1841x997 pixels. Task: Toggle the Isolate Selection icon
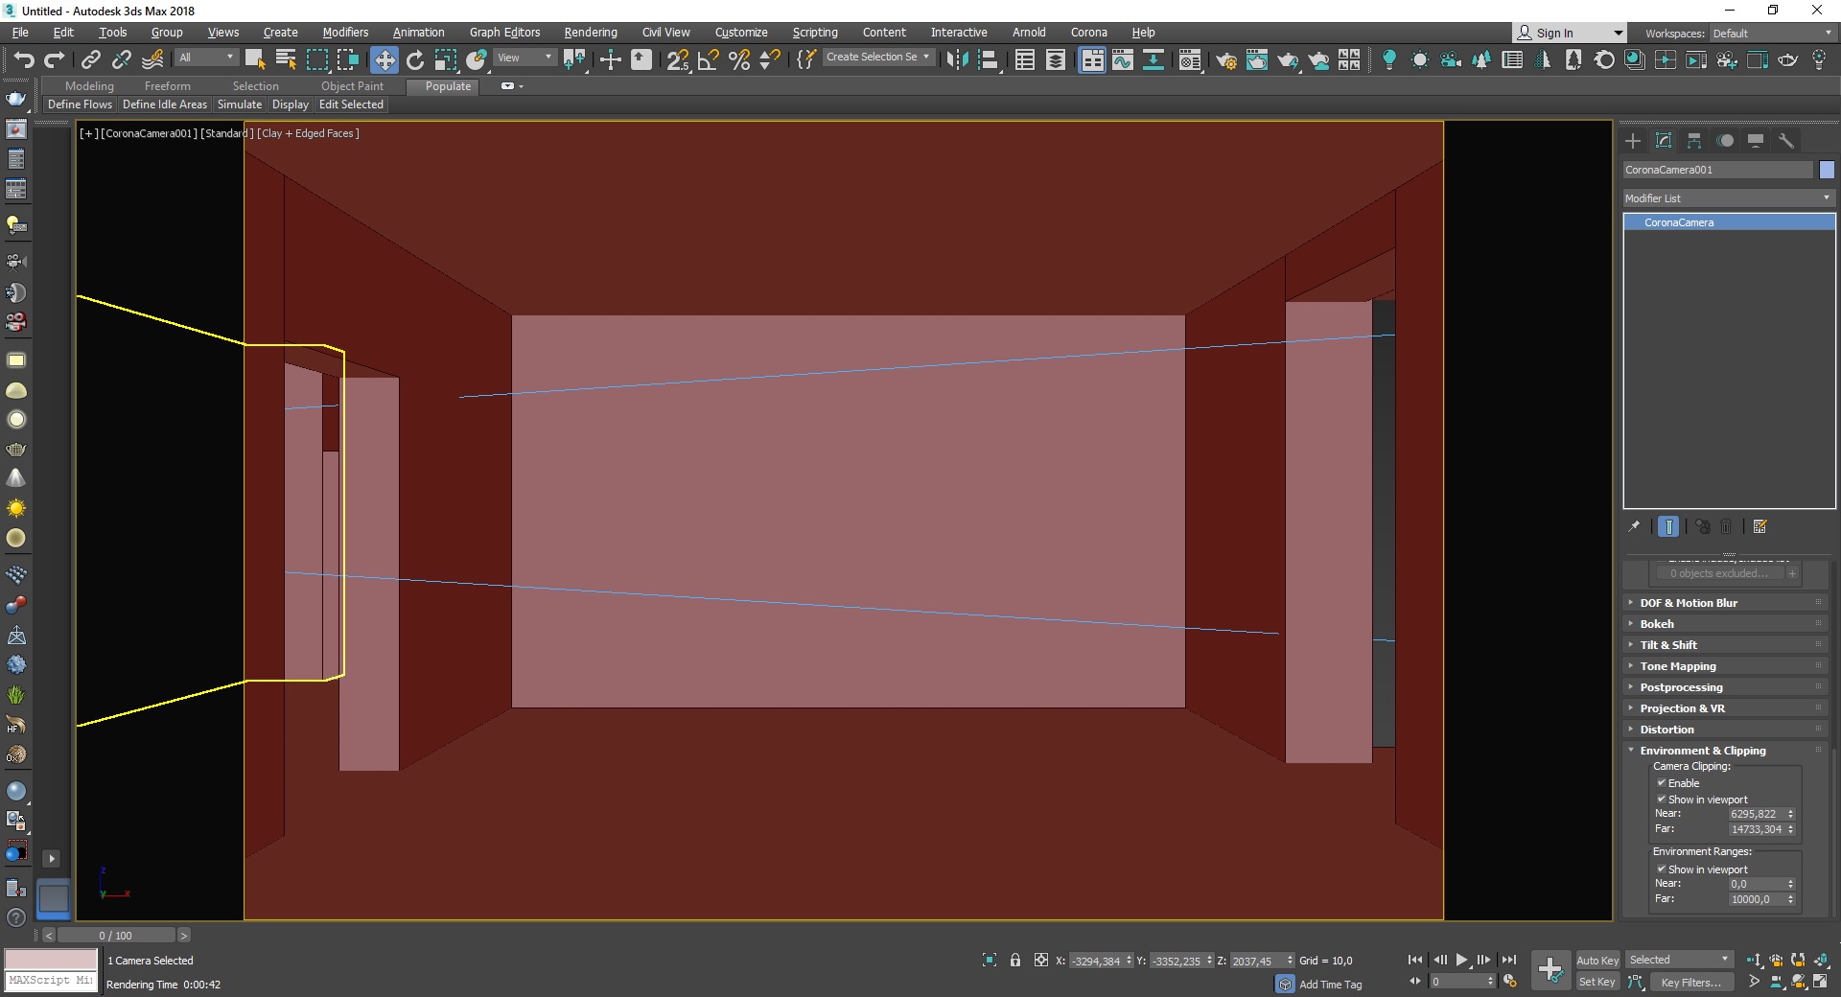[x=990, y=960]
